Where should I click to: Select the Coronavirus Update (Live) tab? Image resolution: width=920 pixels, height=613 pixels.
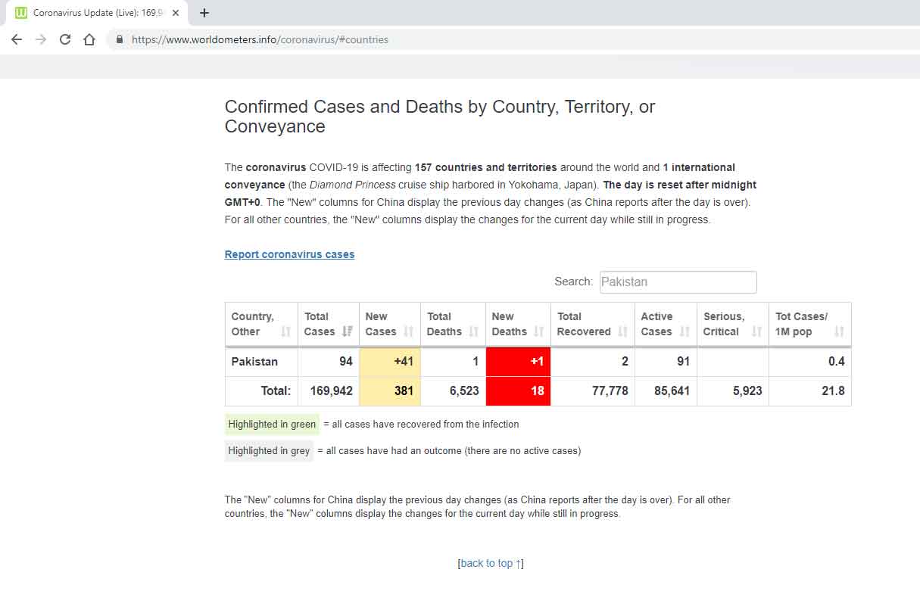click(97, 13)
